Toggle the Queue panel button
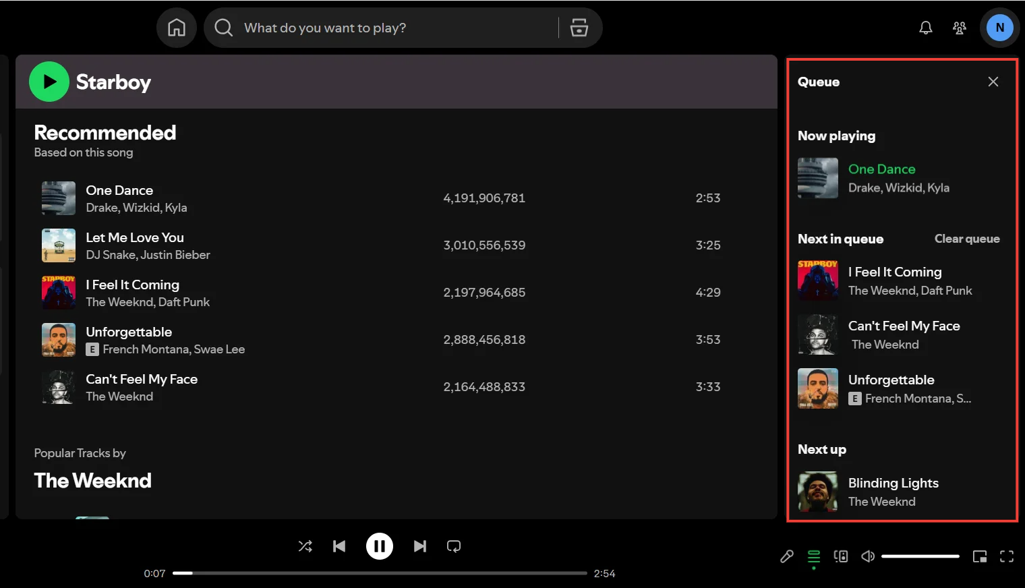Screen dimensions: 1025x588 click(814, 556)
